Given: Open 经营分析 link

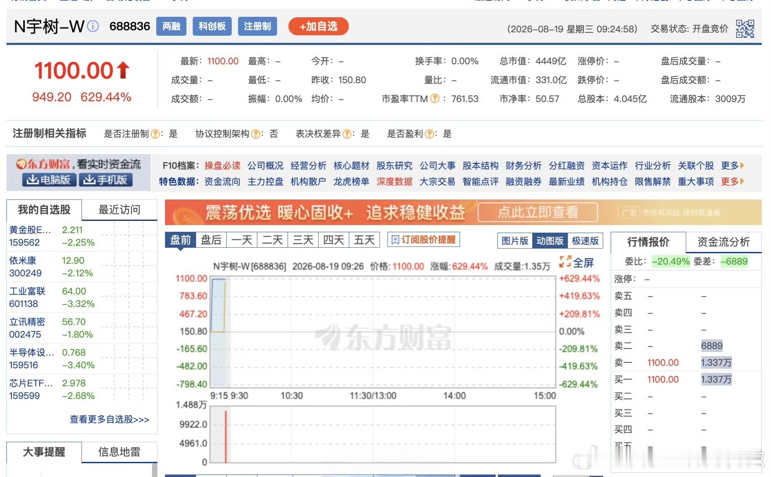Looking at the screenshot, I should pyautogui.click(x=309, y=165).
